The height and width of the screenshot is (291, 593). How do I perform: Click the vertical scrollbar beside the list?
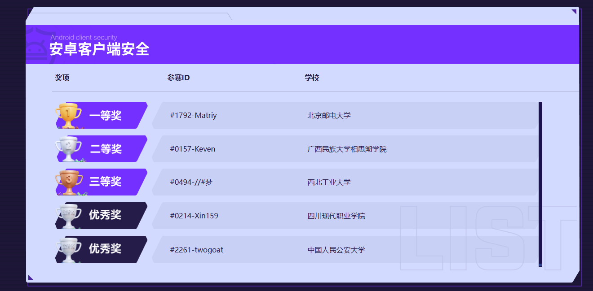[540, 184]
